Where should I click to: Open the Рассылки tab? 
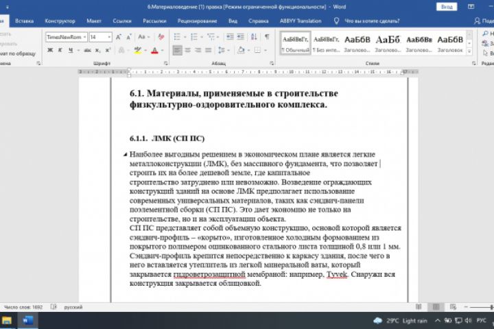coord(154,21)
